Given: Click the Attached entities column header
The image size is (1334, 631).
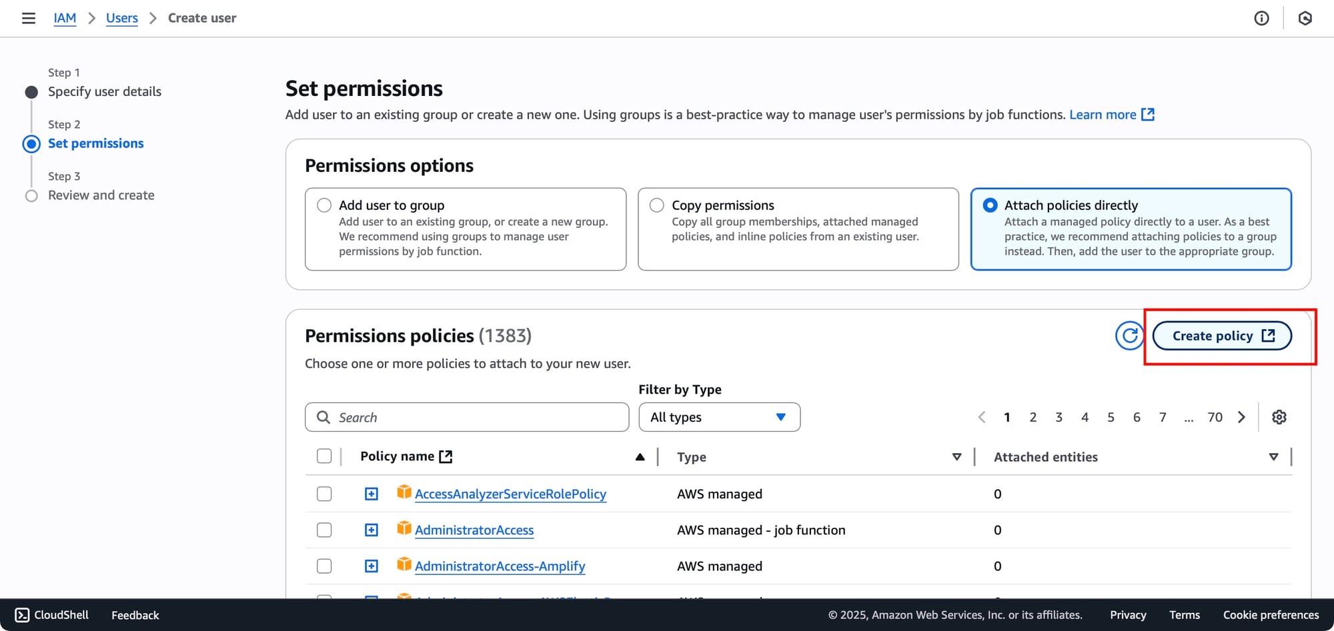Looking at the screenshot, I should [1046, 457].
